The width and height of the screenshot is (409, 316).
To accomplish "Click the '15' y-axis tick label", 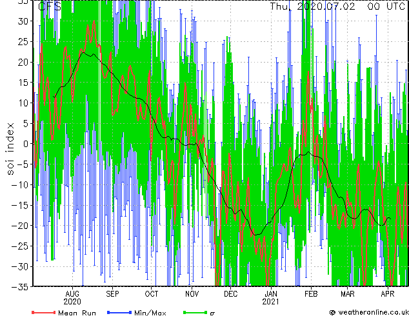I will click(x=24, y=83).
